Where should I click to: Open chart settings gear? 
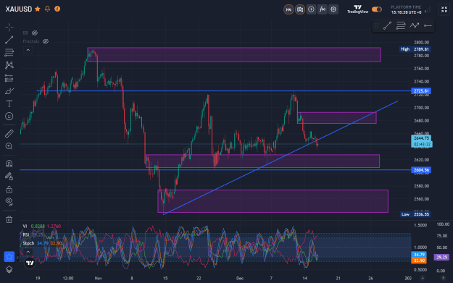pos(333,9)
